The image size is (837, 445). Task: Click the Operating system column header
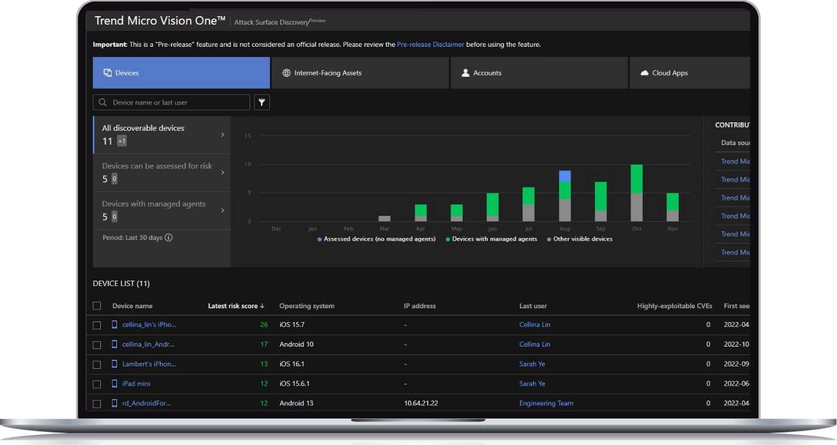pos(307,306)
